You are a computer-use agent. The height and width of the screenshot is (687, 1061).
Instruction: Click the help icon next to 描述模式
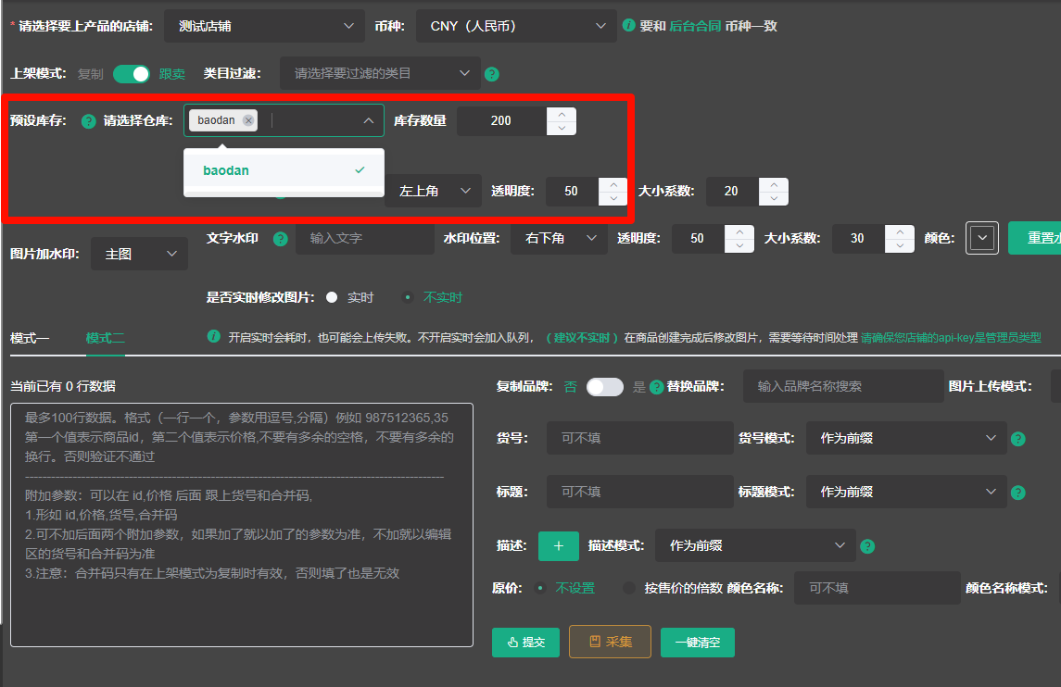[x=867, y=546]
